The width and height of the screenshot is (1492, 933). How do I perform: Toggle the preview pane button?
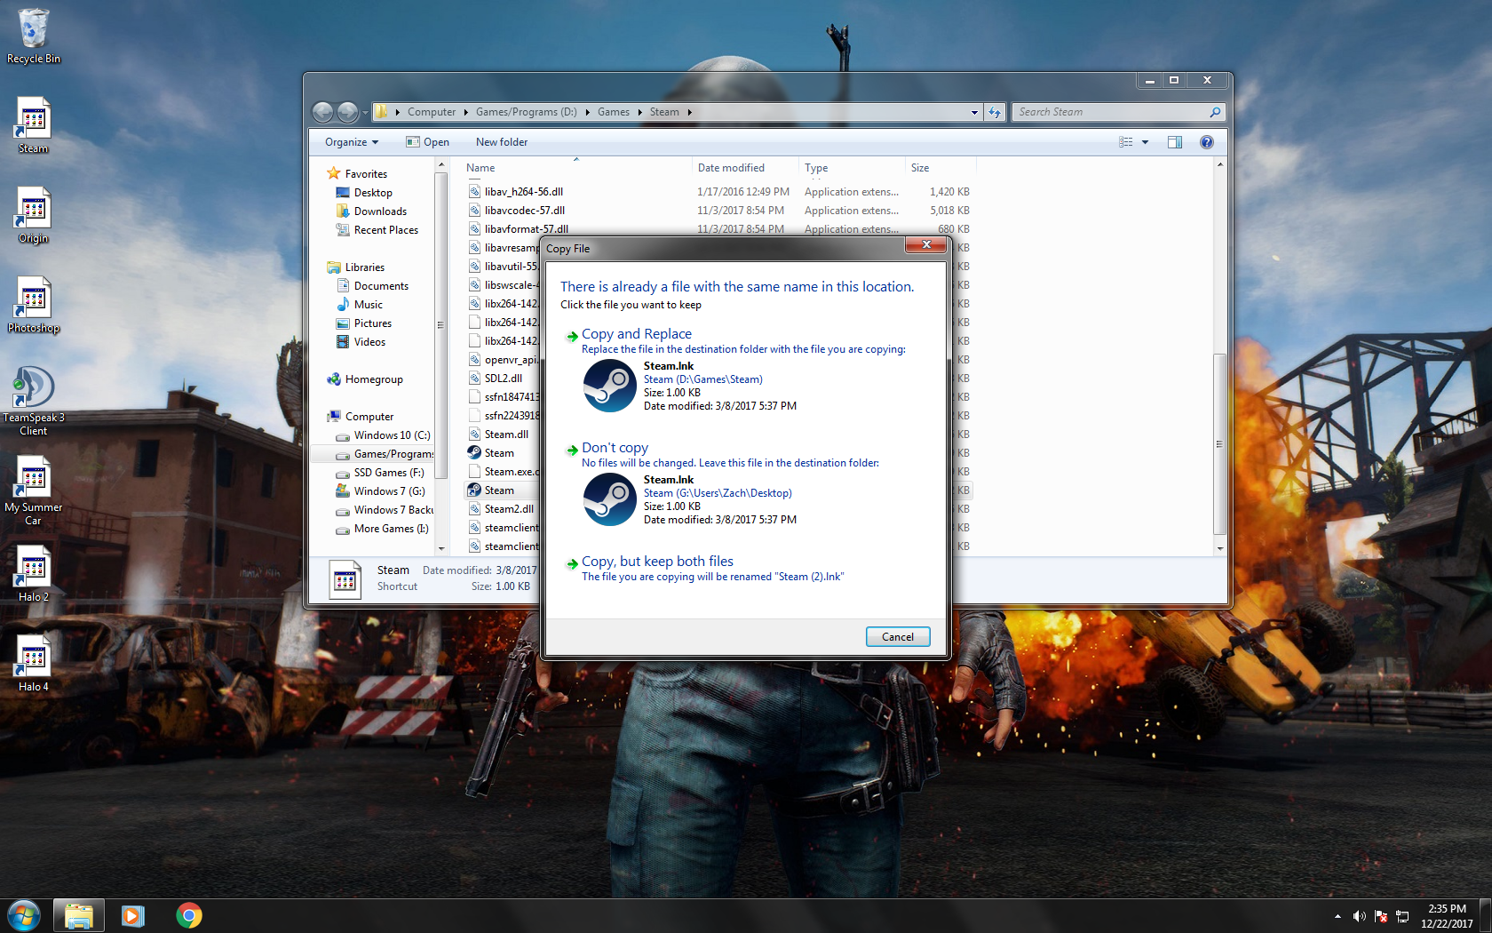pos(1175,142)
